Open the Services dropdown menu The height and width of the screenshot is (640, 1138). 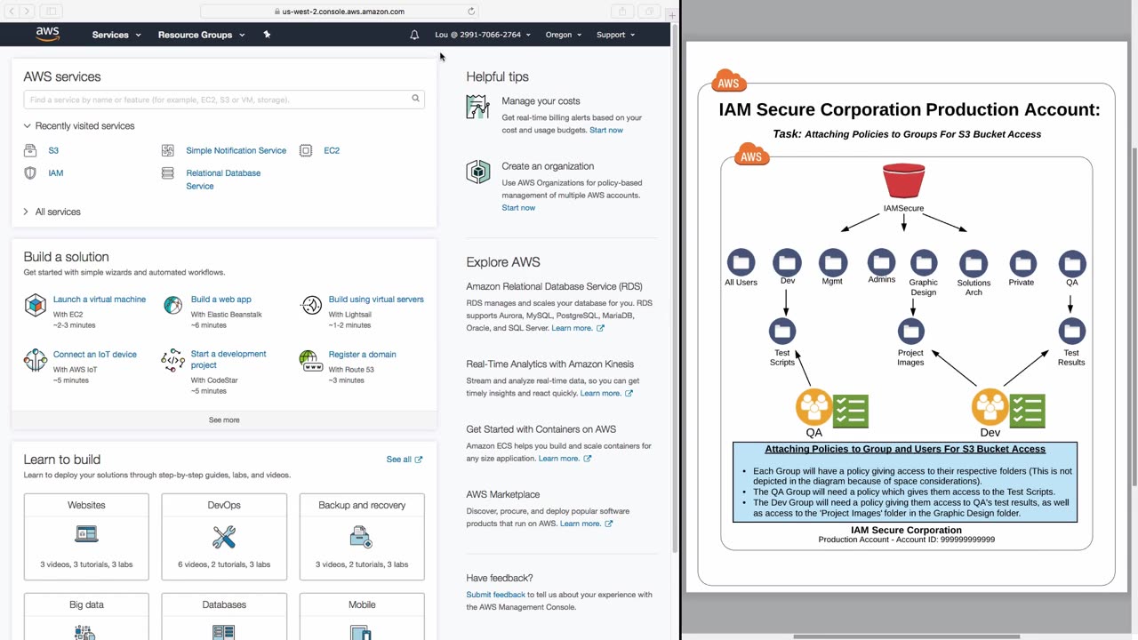coord(116,35)
